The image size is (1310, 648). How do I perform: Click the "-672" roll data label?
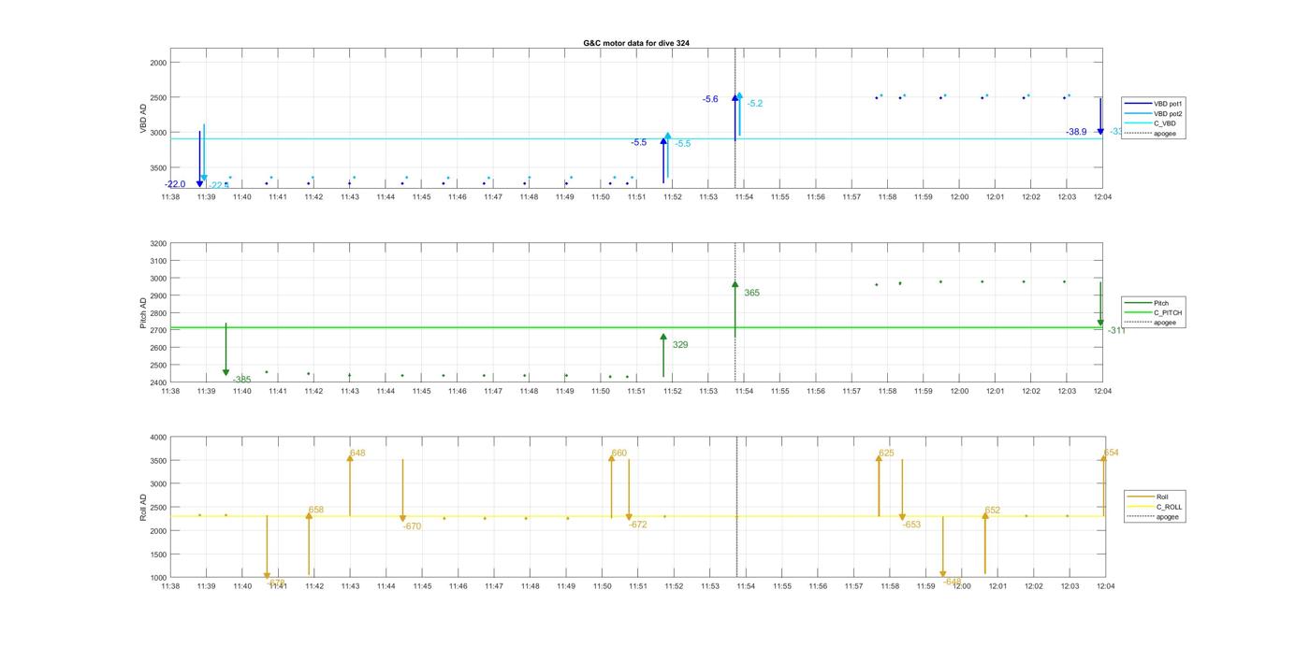pos(637,525)
